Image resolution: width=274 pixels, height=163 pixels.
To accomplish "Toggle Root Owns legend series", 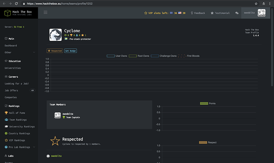I will click(x=139, y=56).
